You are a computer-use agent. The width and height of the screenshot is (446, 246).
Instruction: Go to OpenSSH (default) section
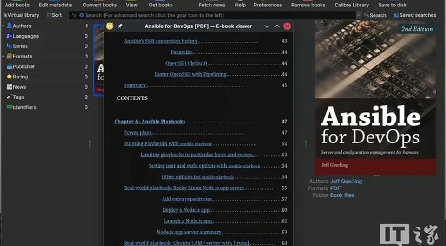tap(186, 63)
